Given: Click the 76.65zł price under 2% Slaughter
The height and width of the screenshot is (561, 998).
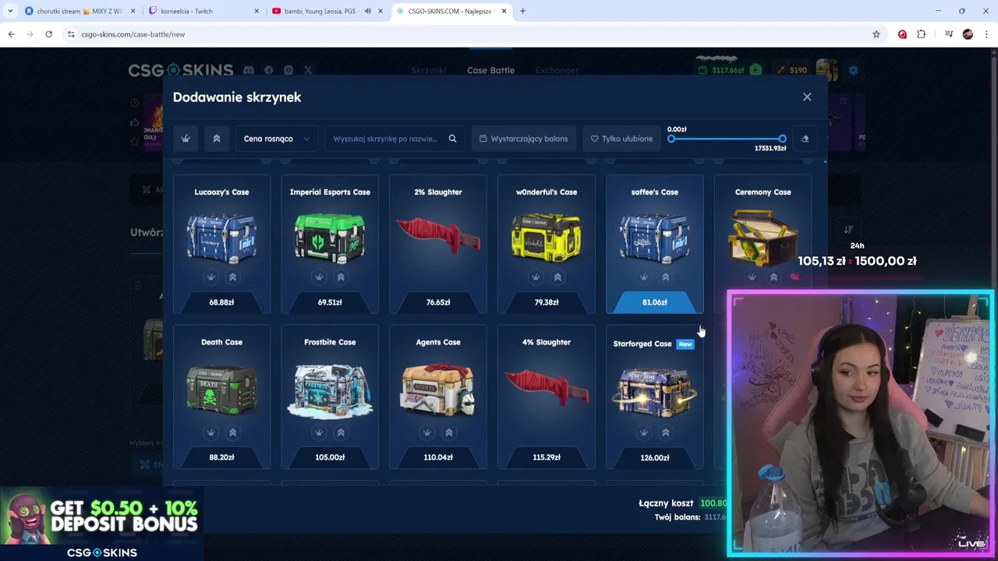Looking at the screenshot, I should click(438, 302).
